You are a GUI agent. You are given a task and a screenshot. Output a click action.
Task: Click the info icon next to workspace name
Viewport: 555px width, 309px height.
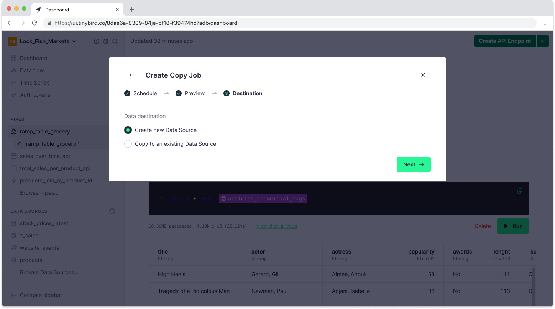(97, 41)
